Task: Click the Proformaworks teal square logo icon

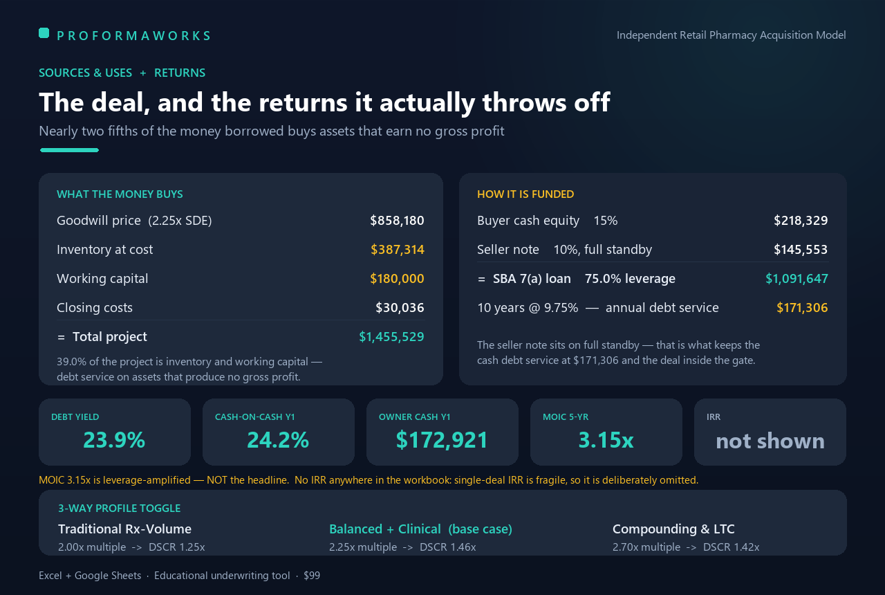Action: click(44, 33)
